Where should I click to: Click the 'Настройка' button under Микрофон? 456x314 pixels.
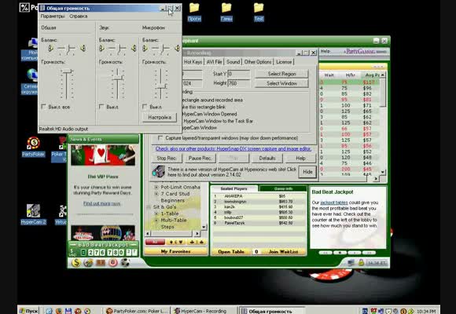point(160,117)
